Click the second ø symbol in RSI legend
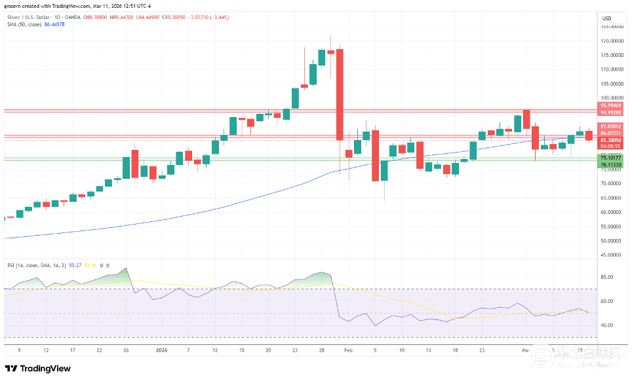632x381 pixels. tap(108, 265)
